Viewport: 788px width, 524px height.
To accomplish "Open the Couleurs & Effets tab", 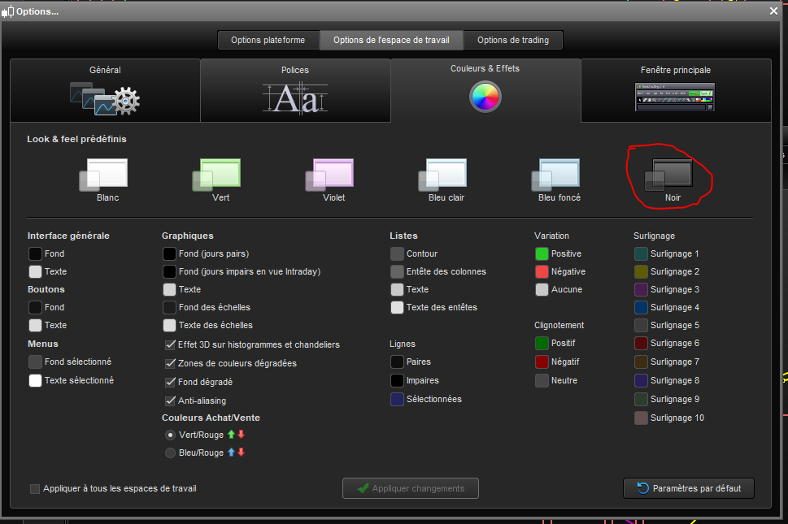I will [x=485, y=91].
